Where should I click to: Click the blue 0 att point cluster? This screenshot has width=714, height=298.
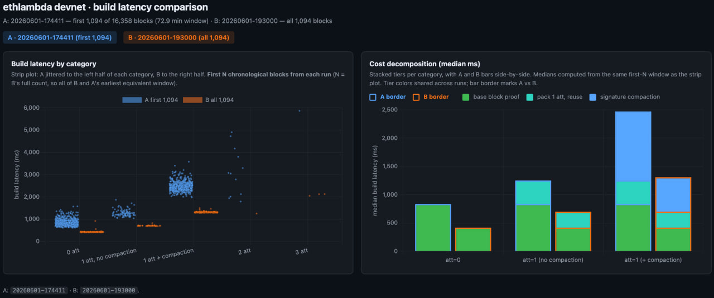tap(67, 220)
